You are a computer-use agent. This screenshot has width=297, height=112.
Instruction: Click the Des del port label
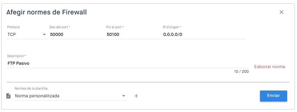(x=60, y=27)
